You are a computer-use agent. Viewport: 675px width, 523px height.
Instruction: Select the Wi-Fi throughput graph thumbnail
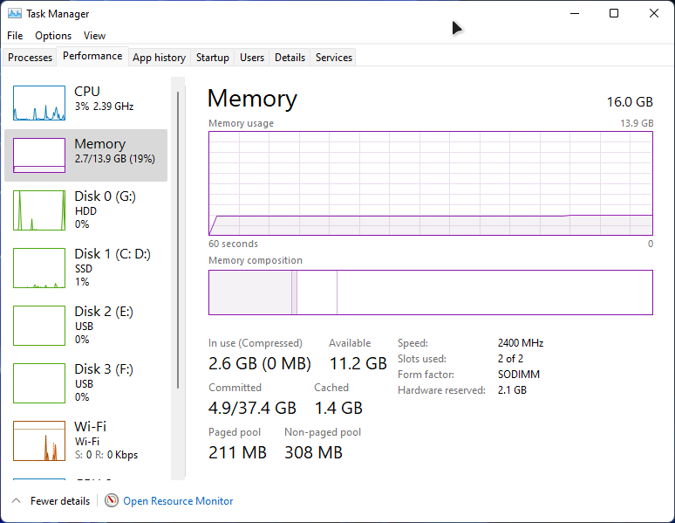[x=39, y=441]
